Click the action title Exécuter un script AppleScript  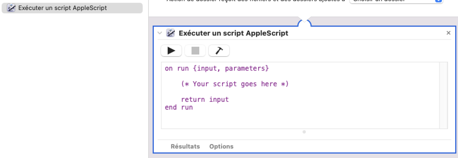pyautogui.click(x=233, y=33)
